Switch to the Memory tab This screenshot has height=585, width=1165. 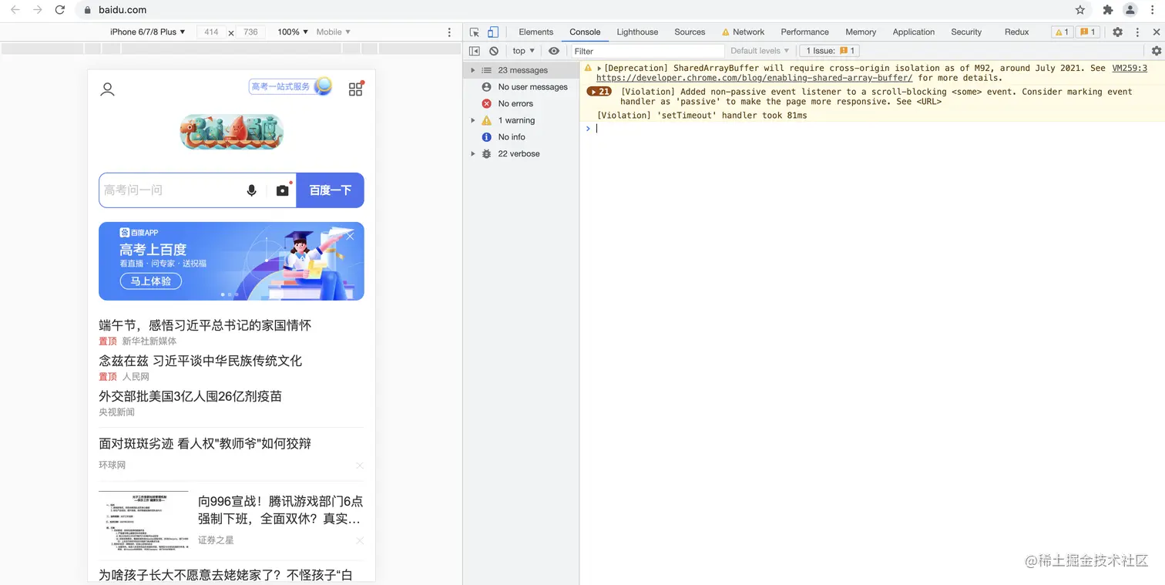pyautogui.click(x=861, y=32)
